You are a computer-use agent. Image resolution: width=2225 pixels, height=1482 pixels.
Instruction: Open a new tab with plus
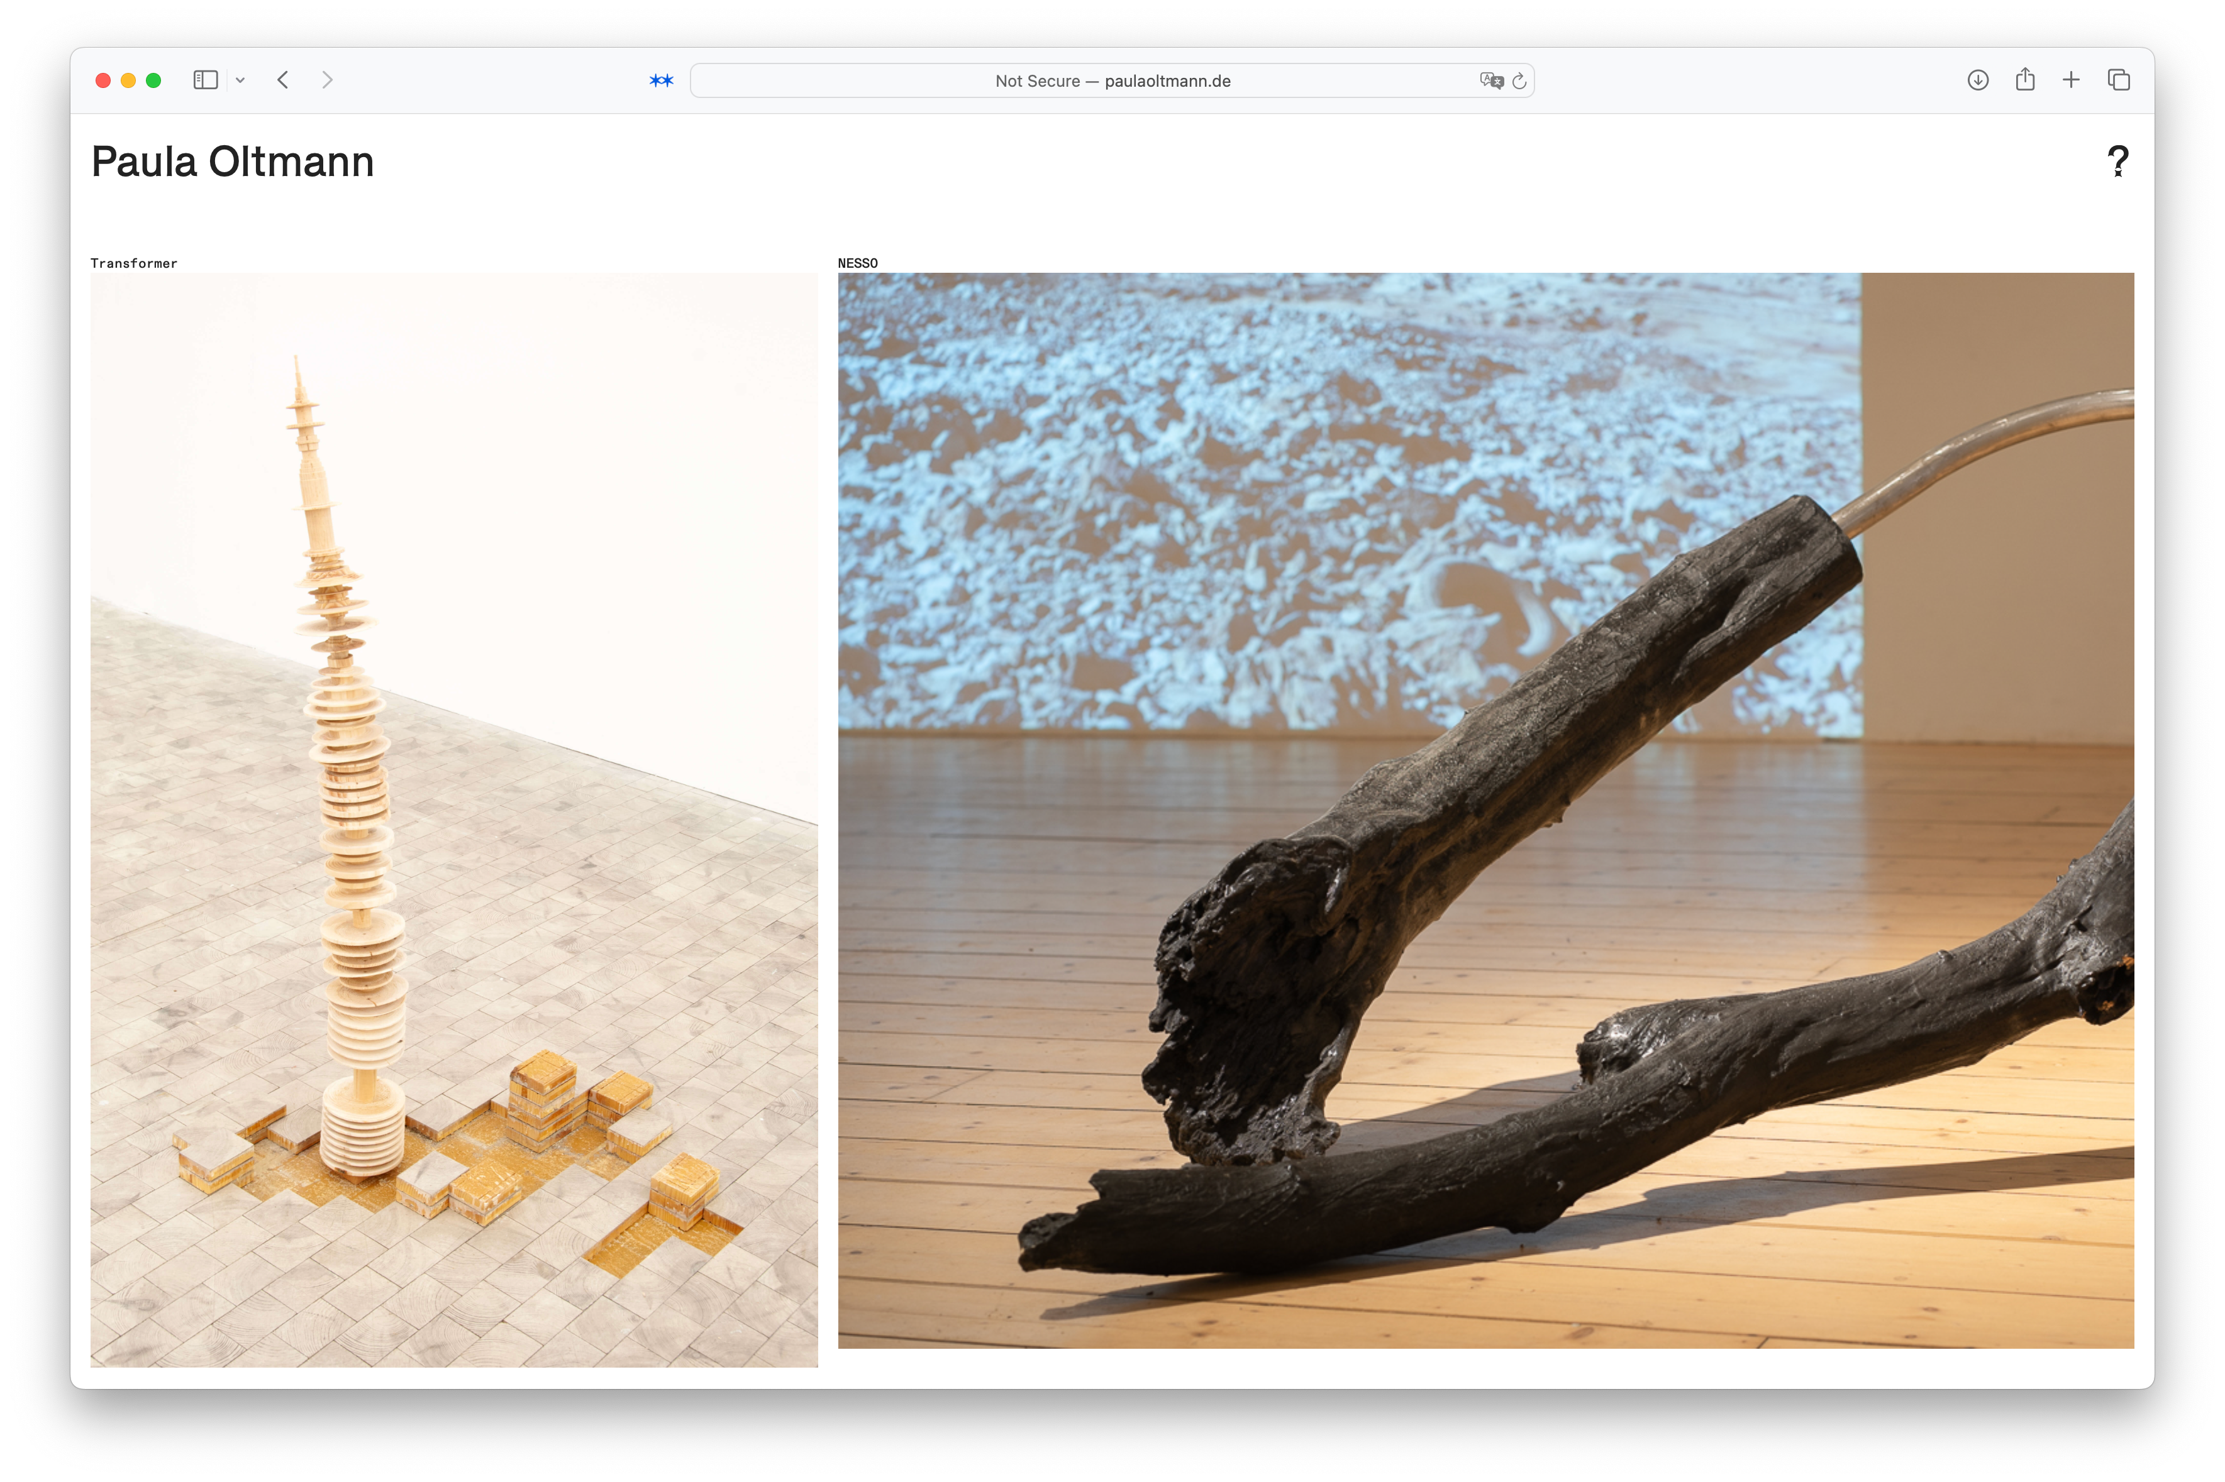point(2071,80)
